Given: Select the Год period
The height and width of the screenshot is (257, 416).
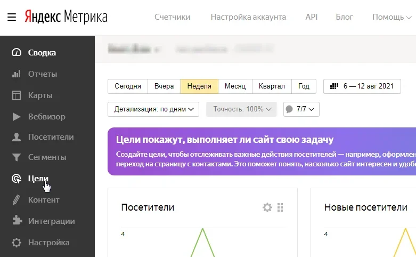Looking at the screenshot, I should tap(304, 86).
